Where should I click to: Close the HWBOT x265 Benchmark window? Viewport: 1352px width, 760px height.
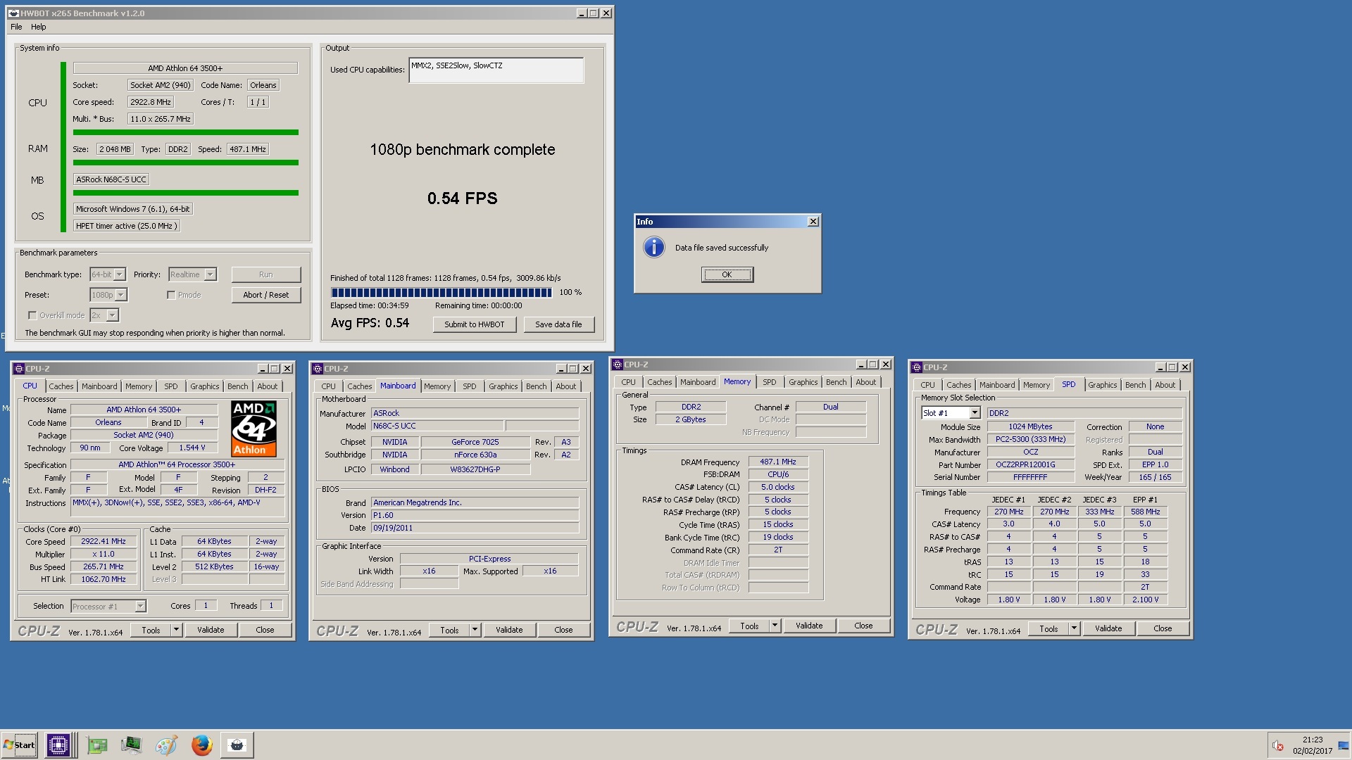pyautogui.click(x=606, y=13)
